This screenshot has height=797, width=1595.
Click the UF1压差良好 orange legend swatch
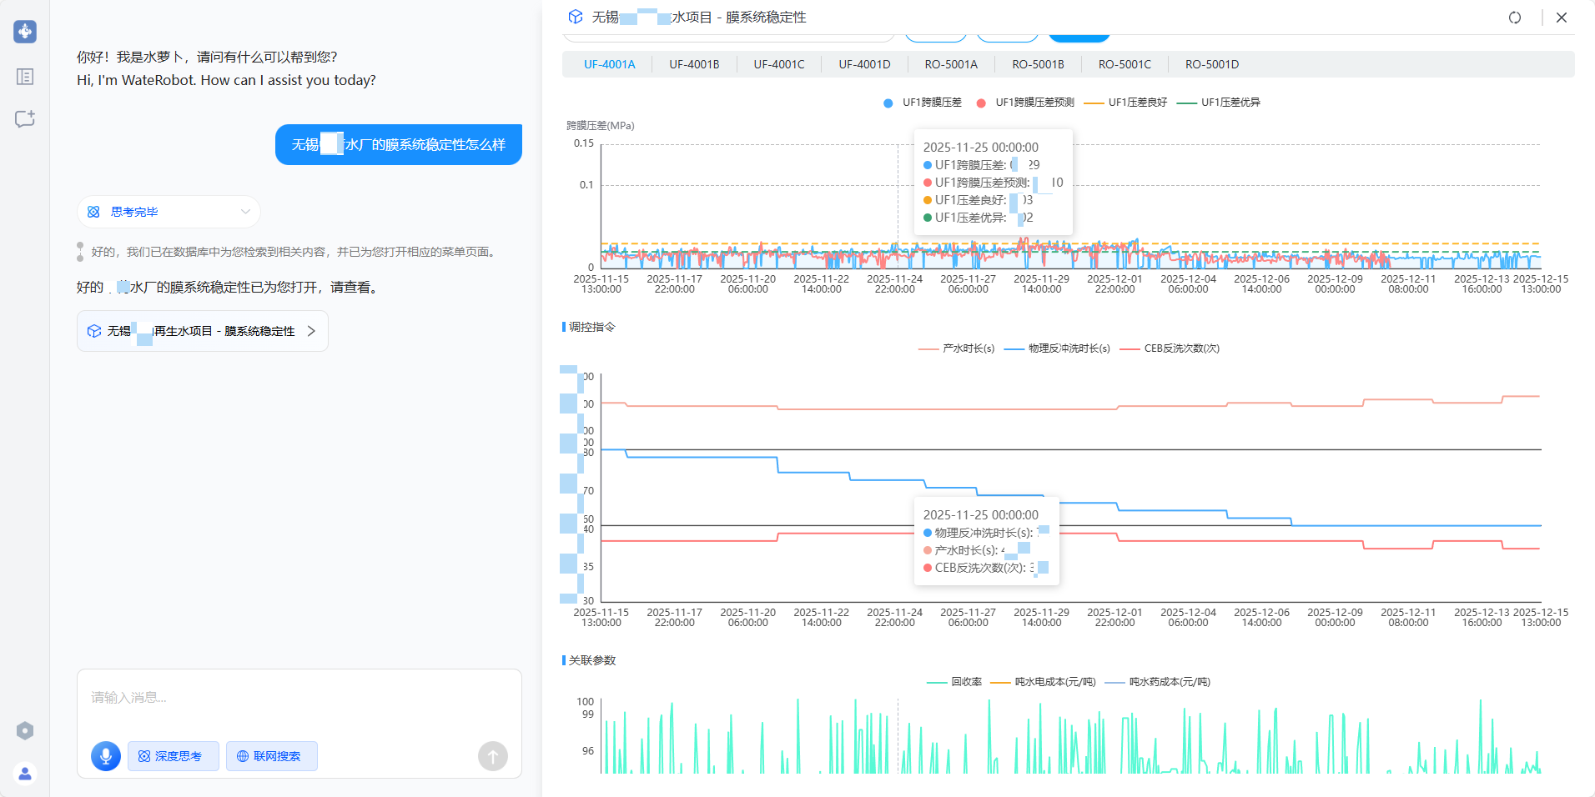click(x=1093, y=103)
